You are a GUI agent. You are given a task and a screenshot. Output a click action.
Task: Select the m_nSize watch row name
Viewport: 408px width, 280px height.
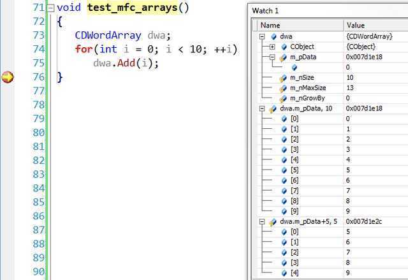(x=302, y=78)
